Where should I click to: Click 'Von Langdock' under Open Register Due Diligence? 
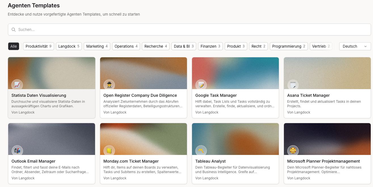pyautogui.click(x=115, y=112)
